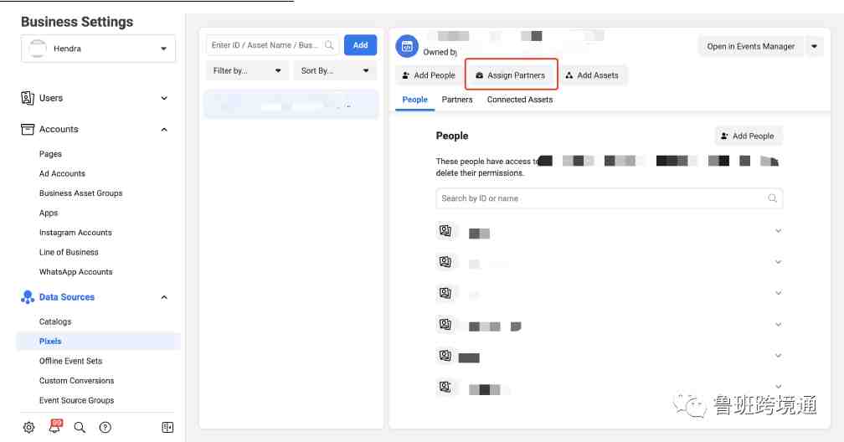
Task: Click the Accounts section icon
Action: tap(28, 129)
